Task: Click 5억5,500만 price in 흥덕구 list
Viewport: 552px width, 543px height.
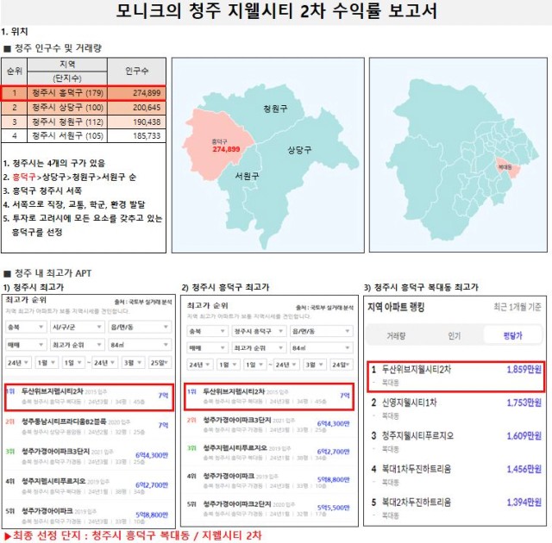Action: [x=334, y=508]
